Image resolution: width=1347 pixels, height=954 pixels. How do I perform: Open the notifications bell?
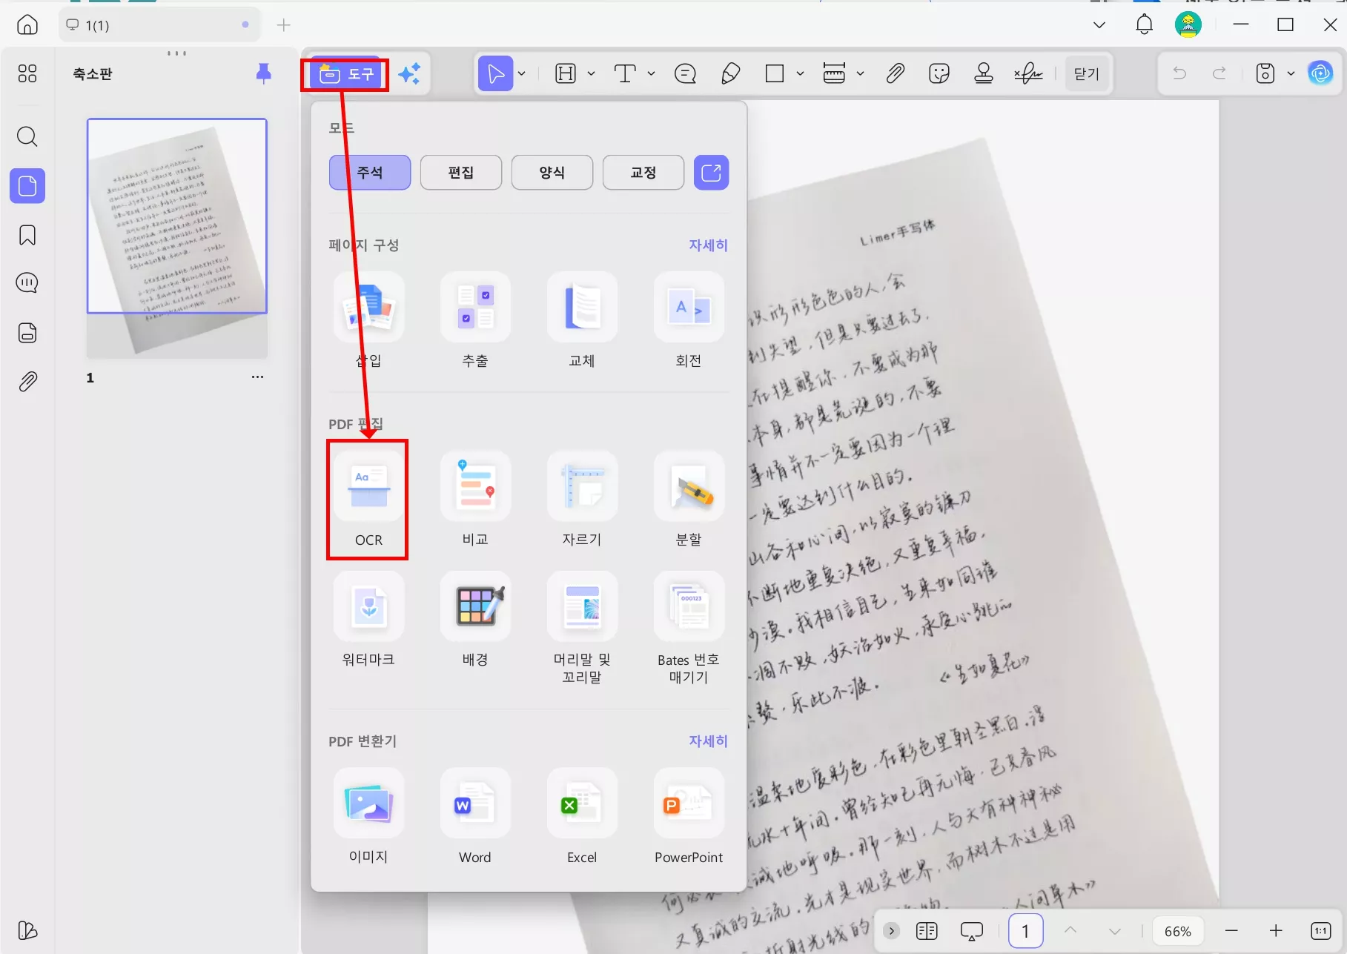[1145, 24]
